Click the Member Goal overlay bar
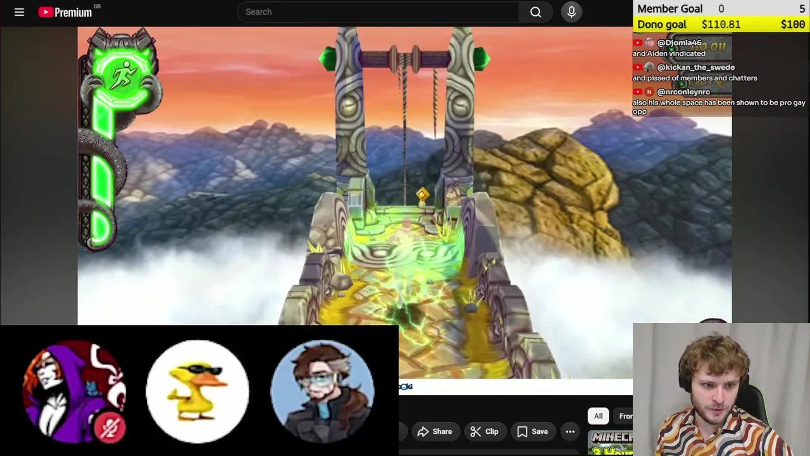Viewport: 810px width, 456px height. pos(721,8)
